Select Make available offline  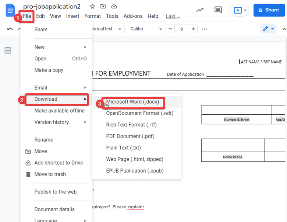(x=56, y=111)
